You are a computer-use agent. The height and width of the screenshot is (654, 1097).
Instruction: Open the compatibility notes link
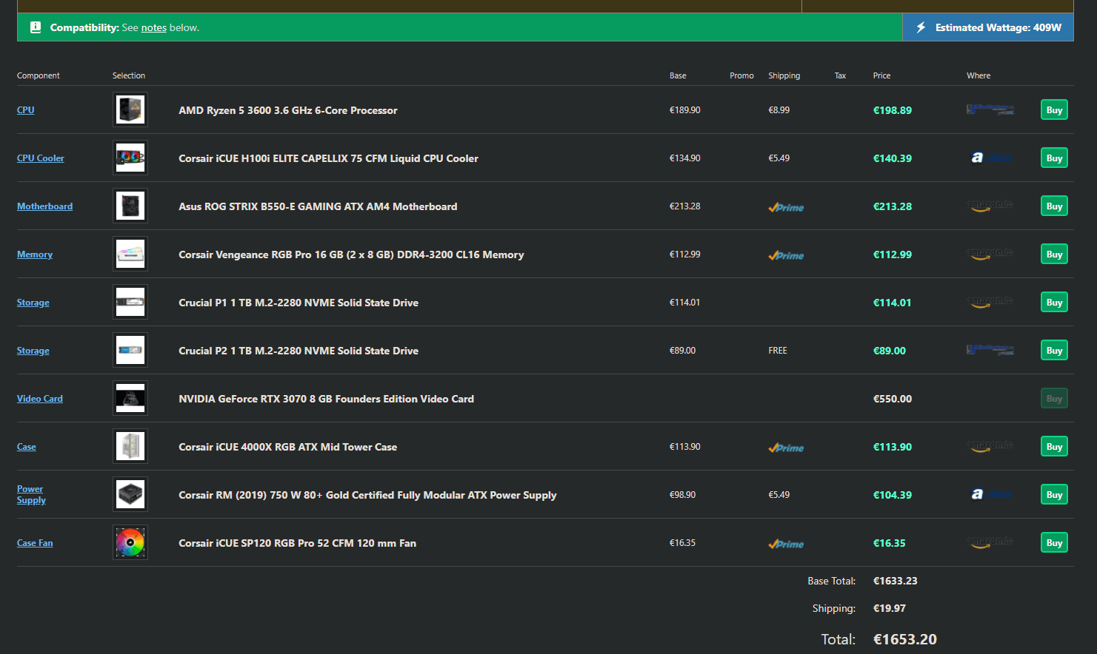coord(153,27)
